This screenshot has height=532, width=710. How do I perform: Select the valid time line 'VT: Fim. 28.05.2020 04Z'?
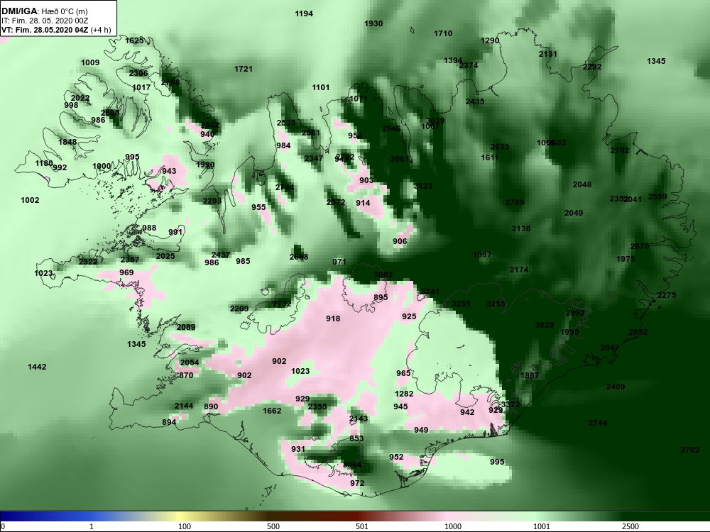pyautogui.click(x=45, y=30)
